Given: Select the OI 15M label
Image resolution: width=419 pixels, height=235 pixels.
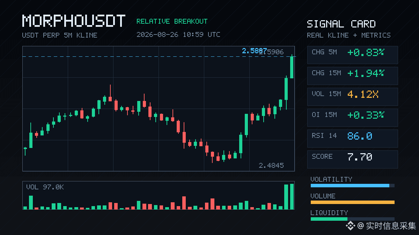Looking at the screenshot, I should 324,115.
